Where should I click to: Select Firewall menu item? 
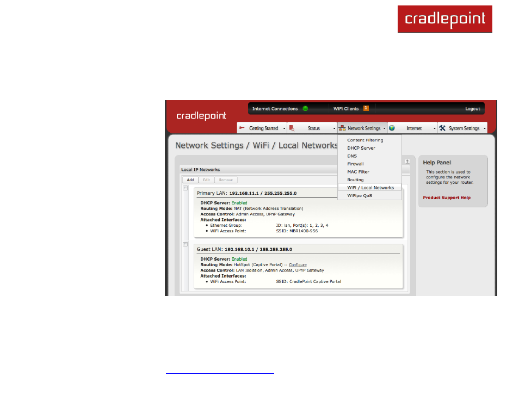pyautogui.click(x=369, y=164)
